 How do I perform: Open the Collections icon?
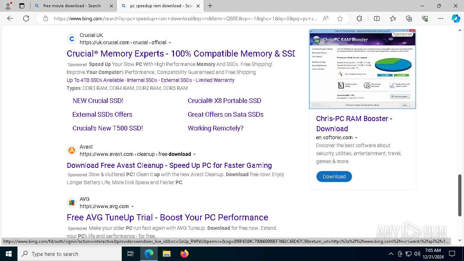409,18
